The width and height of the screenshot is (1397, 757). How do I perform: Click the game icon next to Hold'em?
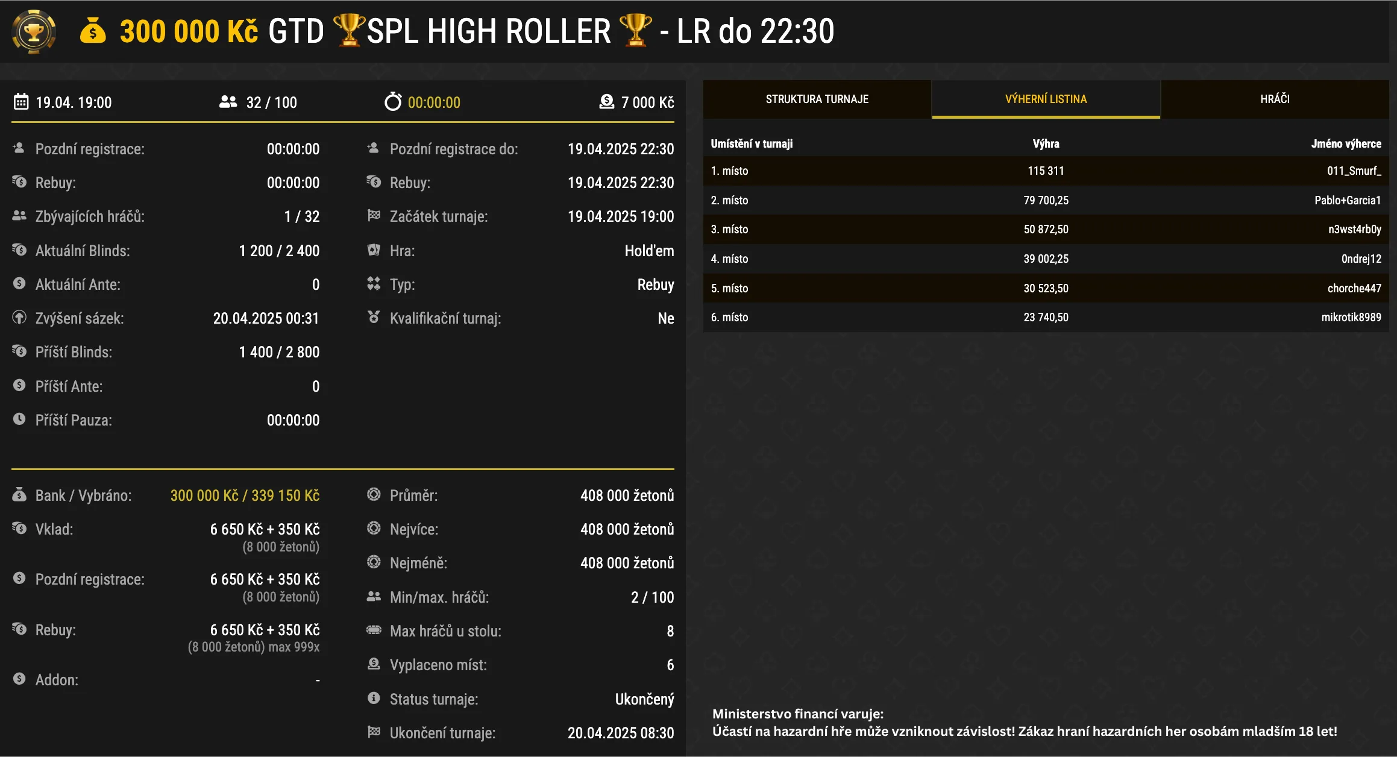click(374, 250)
